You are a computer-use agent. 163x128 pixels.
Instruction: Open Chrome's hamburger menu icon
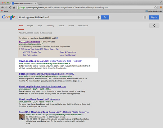[x=161, y=7]
